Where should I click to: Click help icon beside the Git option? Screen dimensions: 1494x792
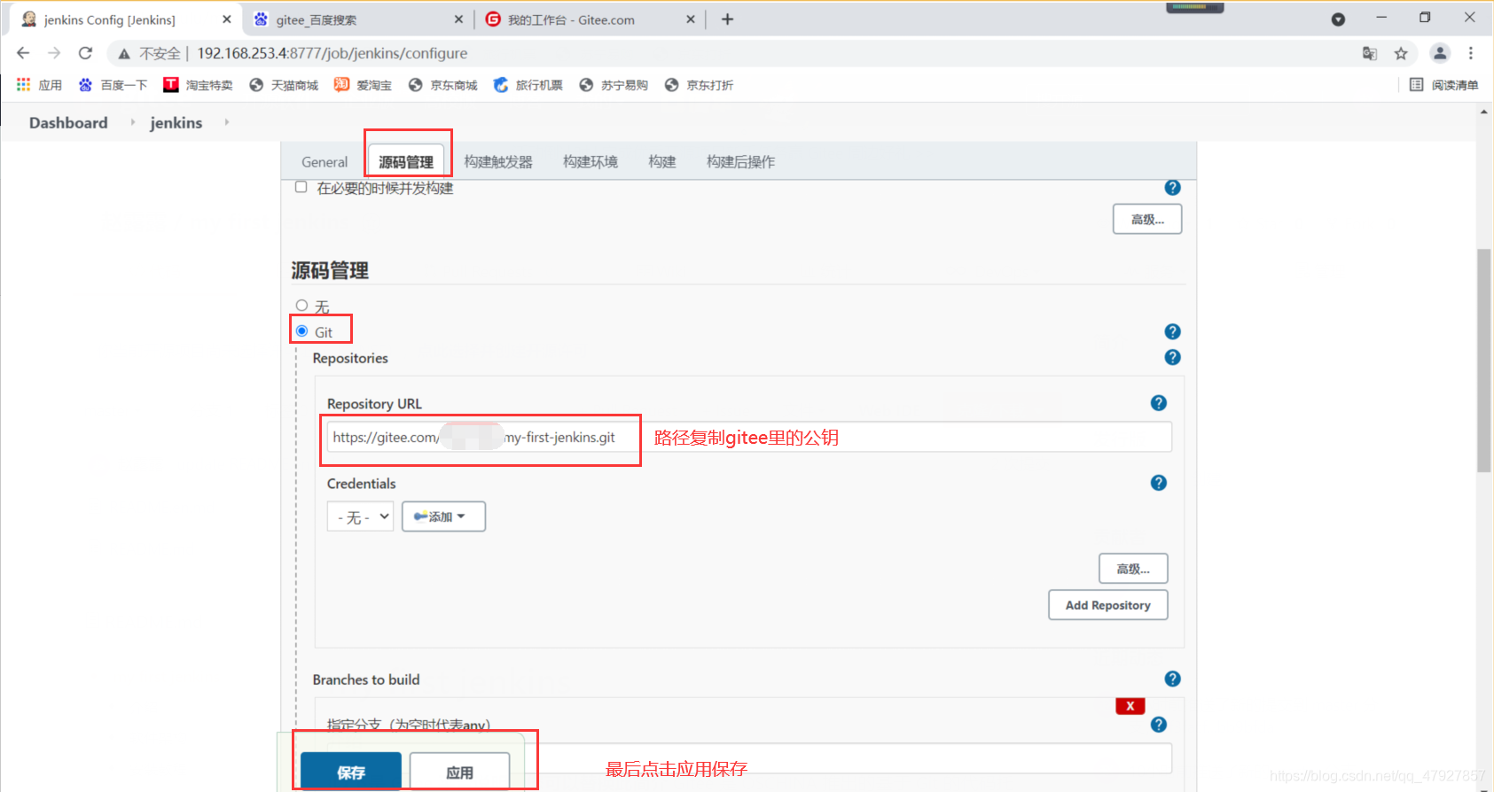pyautogui.click(x=1172, y=331)
